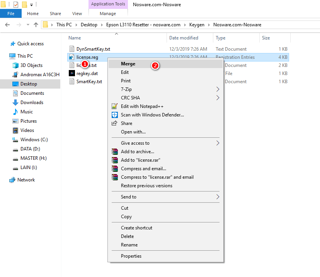
Task: Open the 7-Zip submenu
Action: 165,89
